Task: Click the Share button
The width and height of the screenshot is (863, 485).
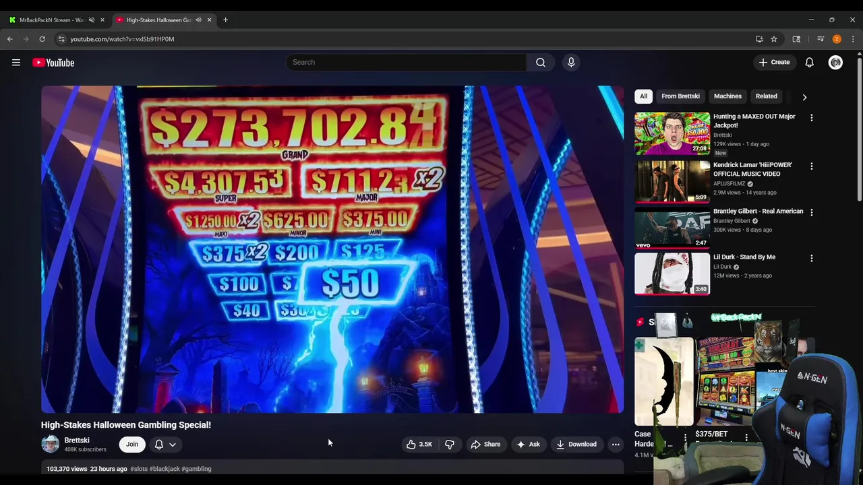Action: [485, 444]
